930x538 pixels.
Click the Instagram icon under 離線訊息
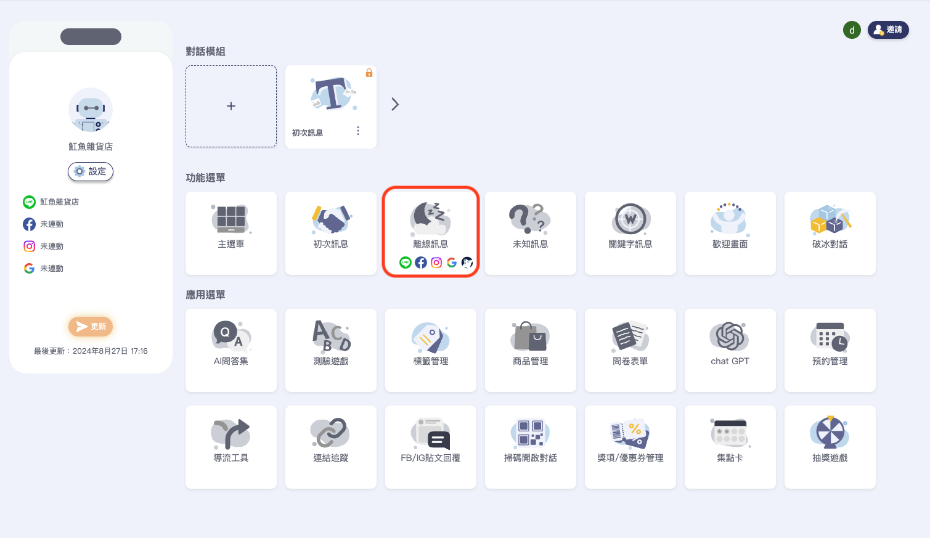(x=436, y=263)
